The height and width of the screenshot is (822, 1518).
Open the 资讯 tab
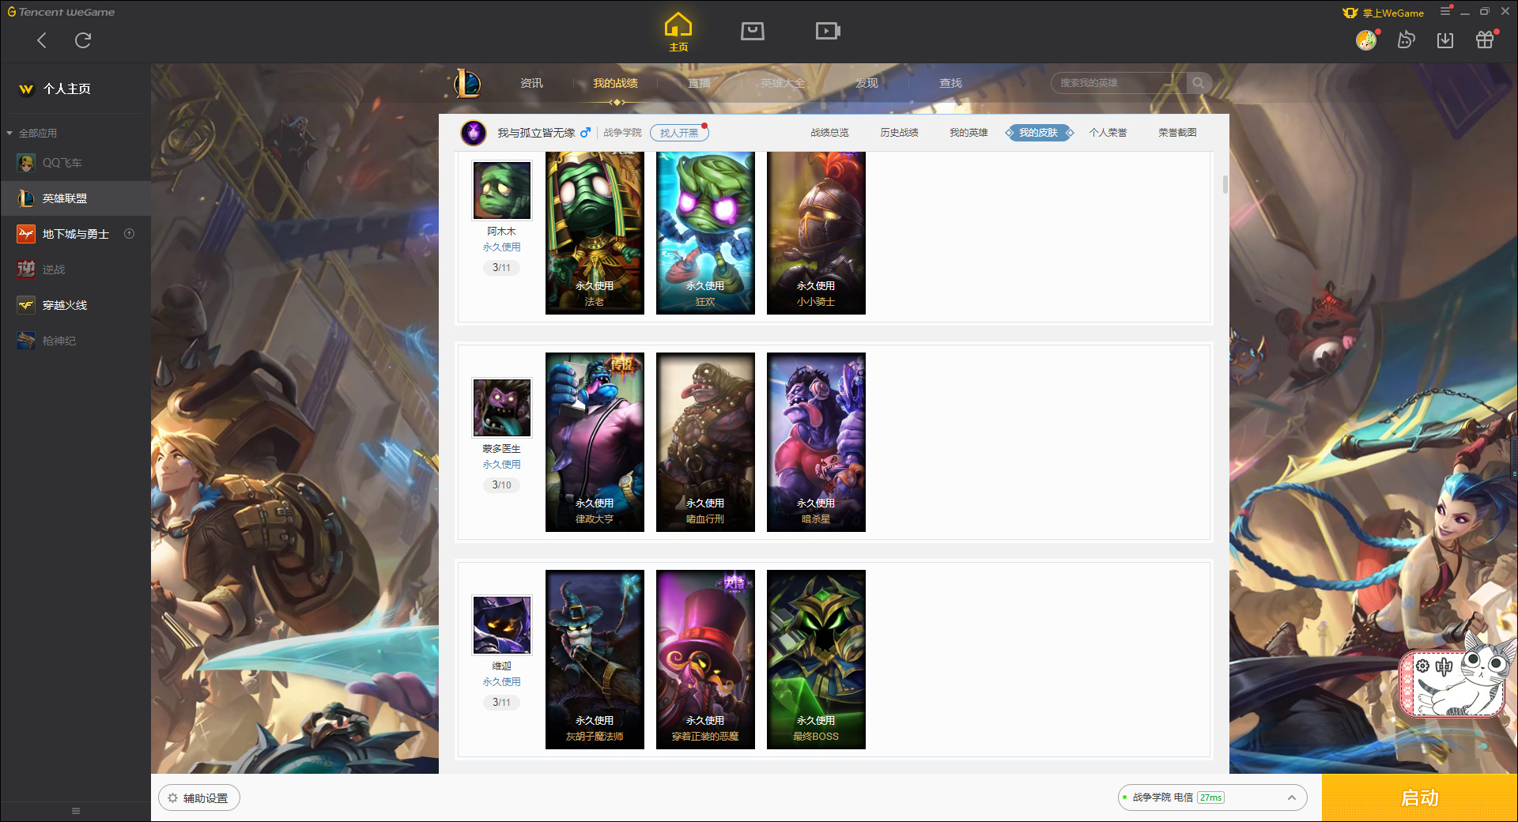[x=531, y=83]
